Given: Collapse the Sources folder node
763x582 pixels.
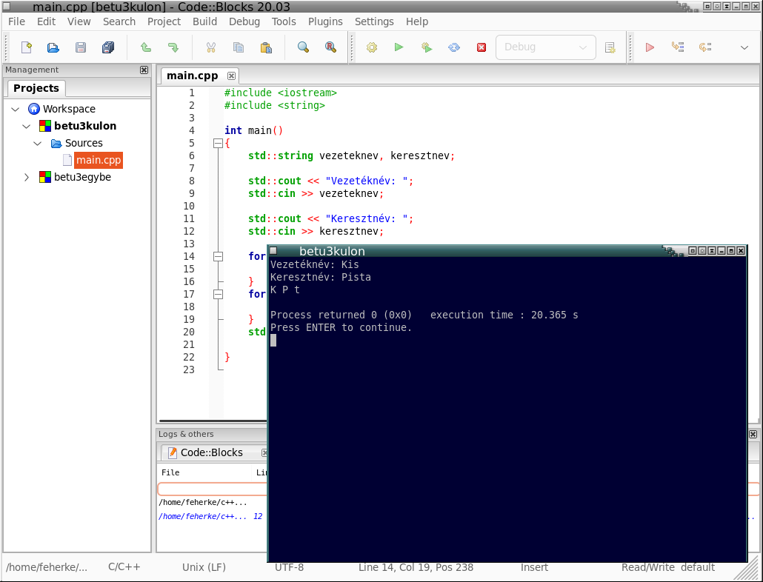Looking at the screenshot, I should [38, 144].
